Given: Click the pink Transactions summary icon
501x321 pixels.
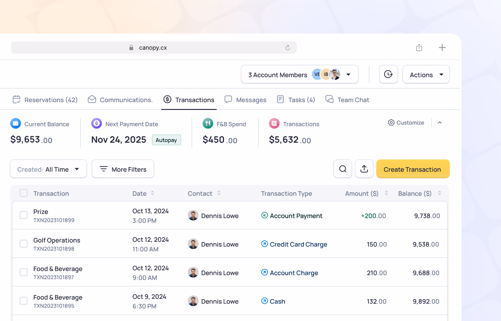Looking at the screenshot, I should pos(274,123).
